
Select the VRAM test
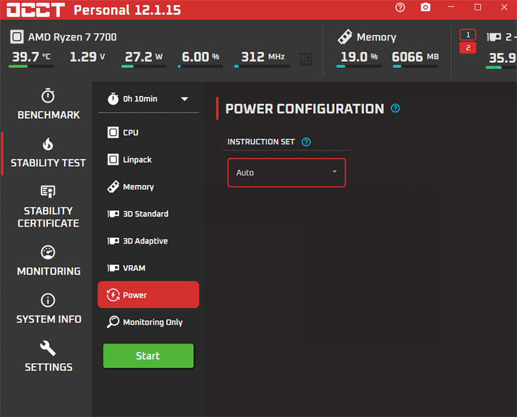149,268
